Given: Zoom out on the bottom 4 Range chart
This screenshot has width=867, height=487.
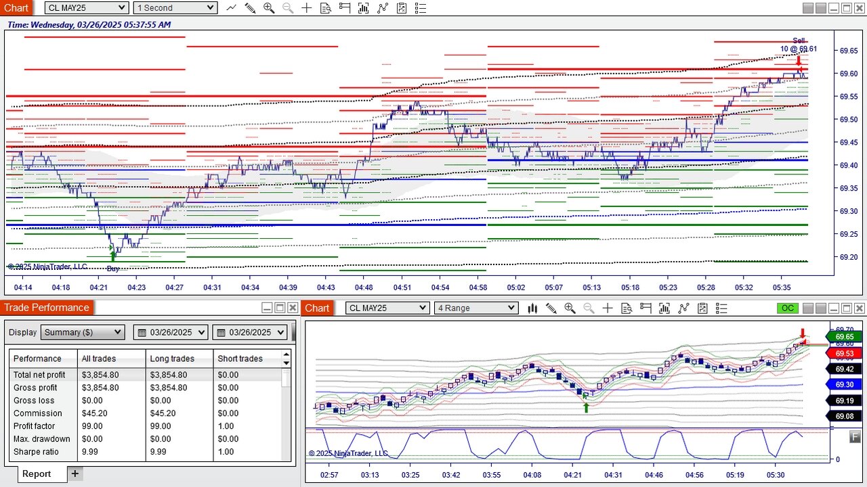Looking at the screenshot, I should coord(589,308).
